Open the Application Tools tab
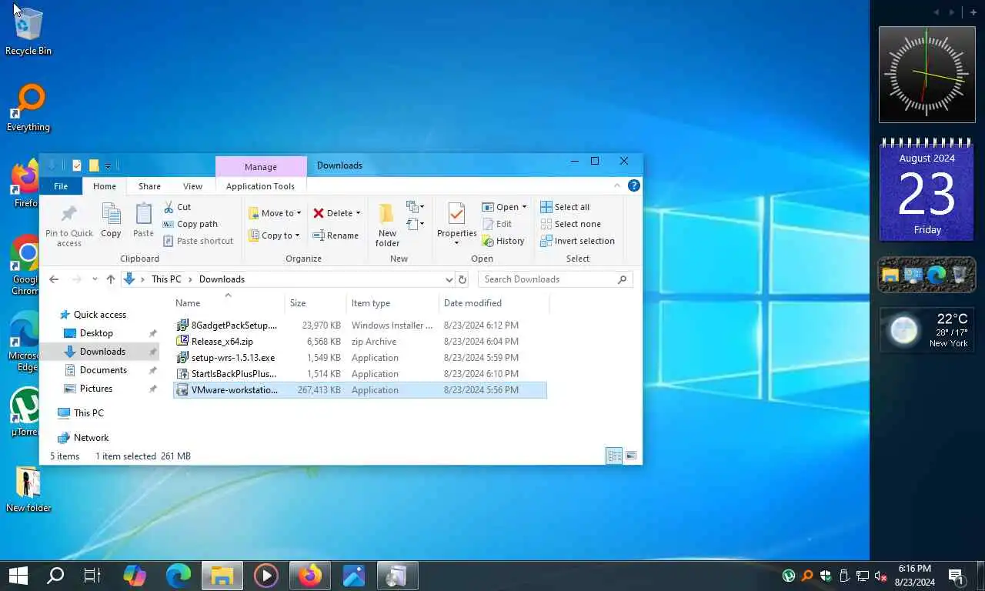This screenshot has width=985, height=591. [x=260, y=186]
